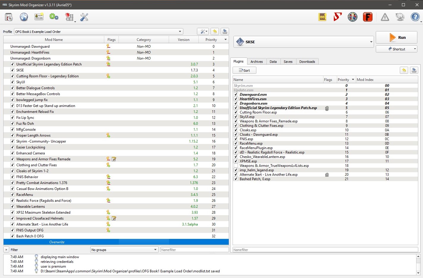The image size is (423, 278).
Task: Click the plugin Sort button
Action: [x=244, y=71]
